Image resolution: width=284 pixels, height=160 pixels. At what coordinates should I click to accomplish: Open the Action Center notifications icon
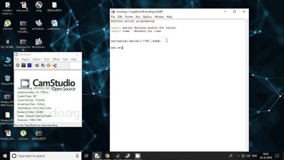(x=277, y=156)
